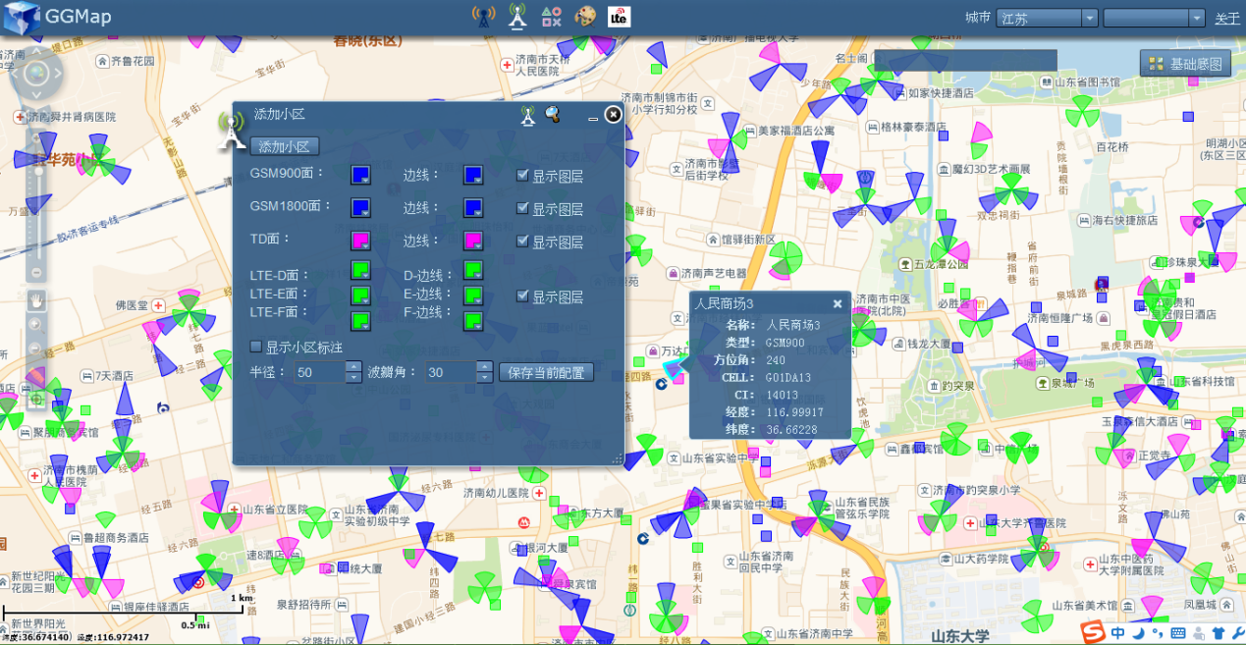Screen dimensions: 1246x645
Task: Click the 添加小区 button
Action: coord(285,146)
